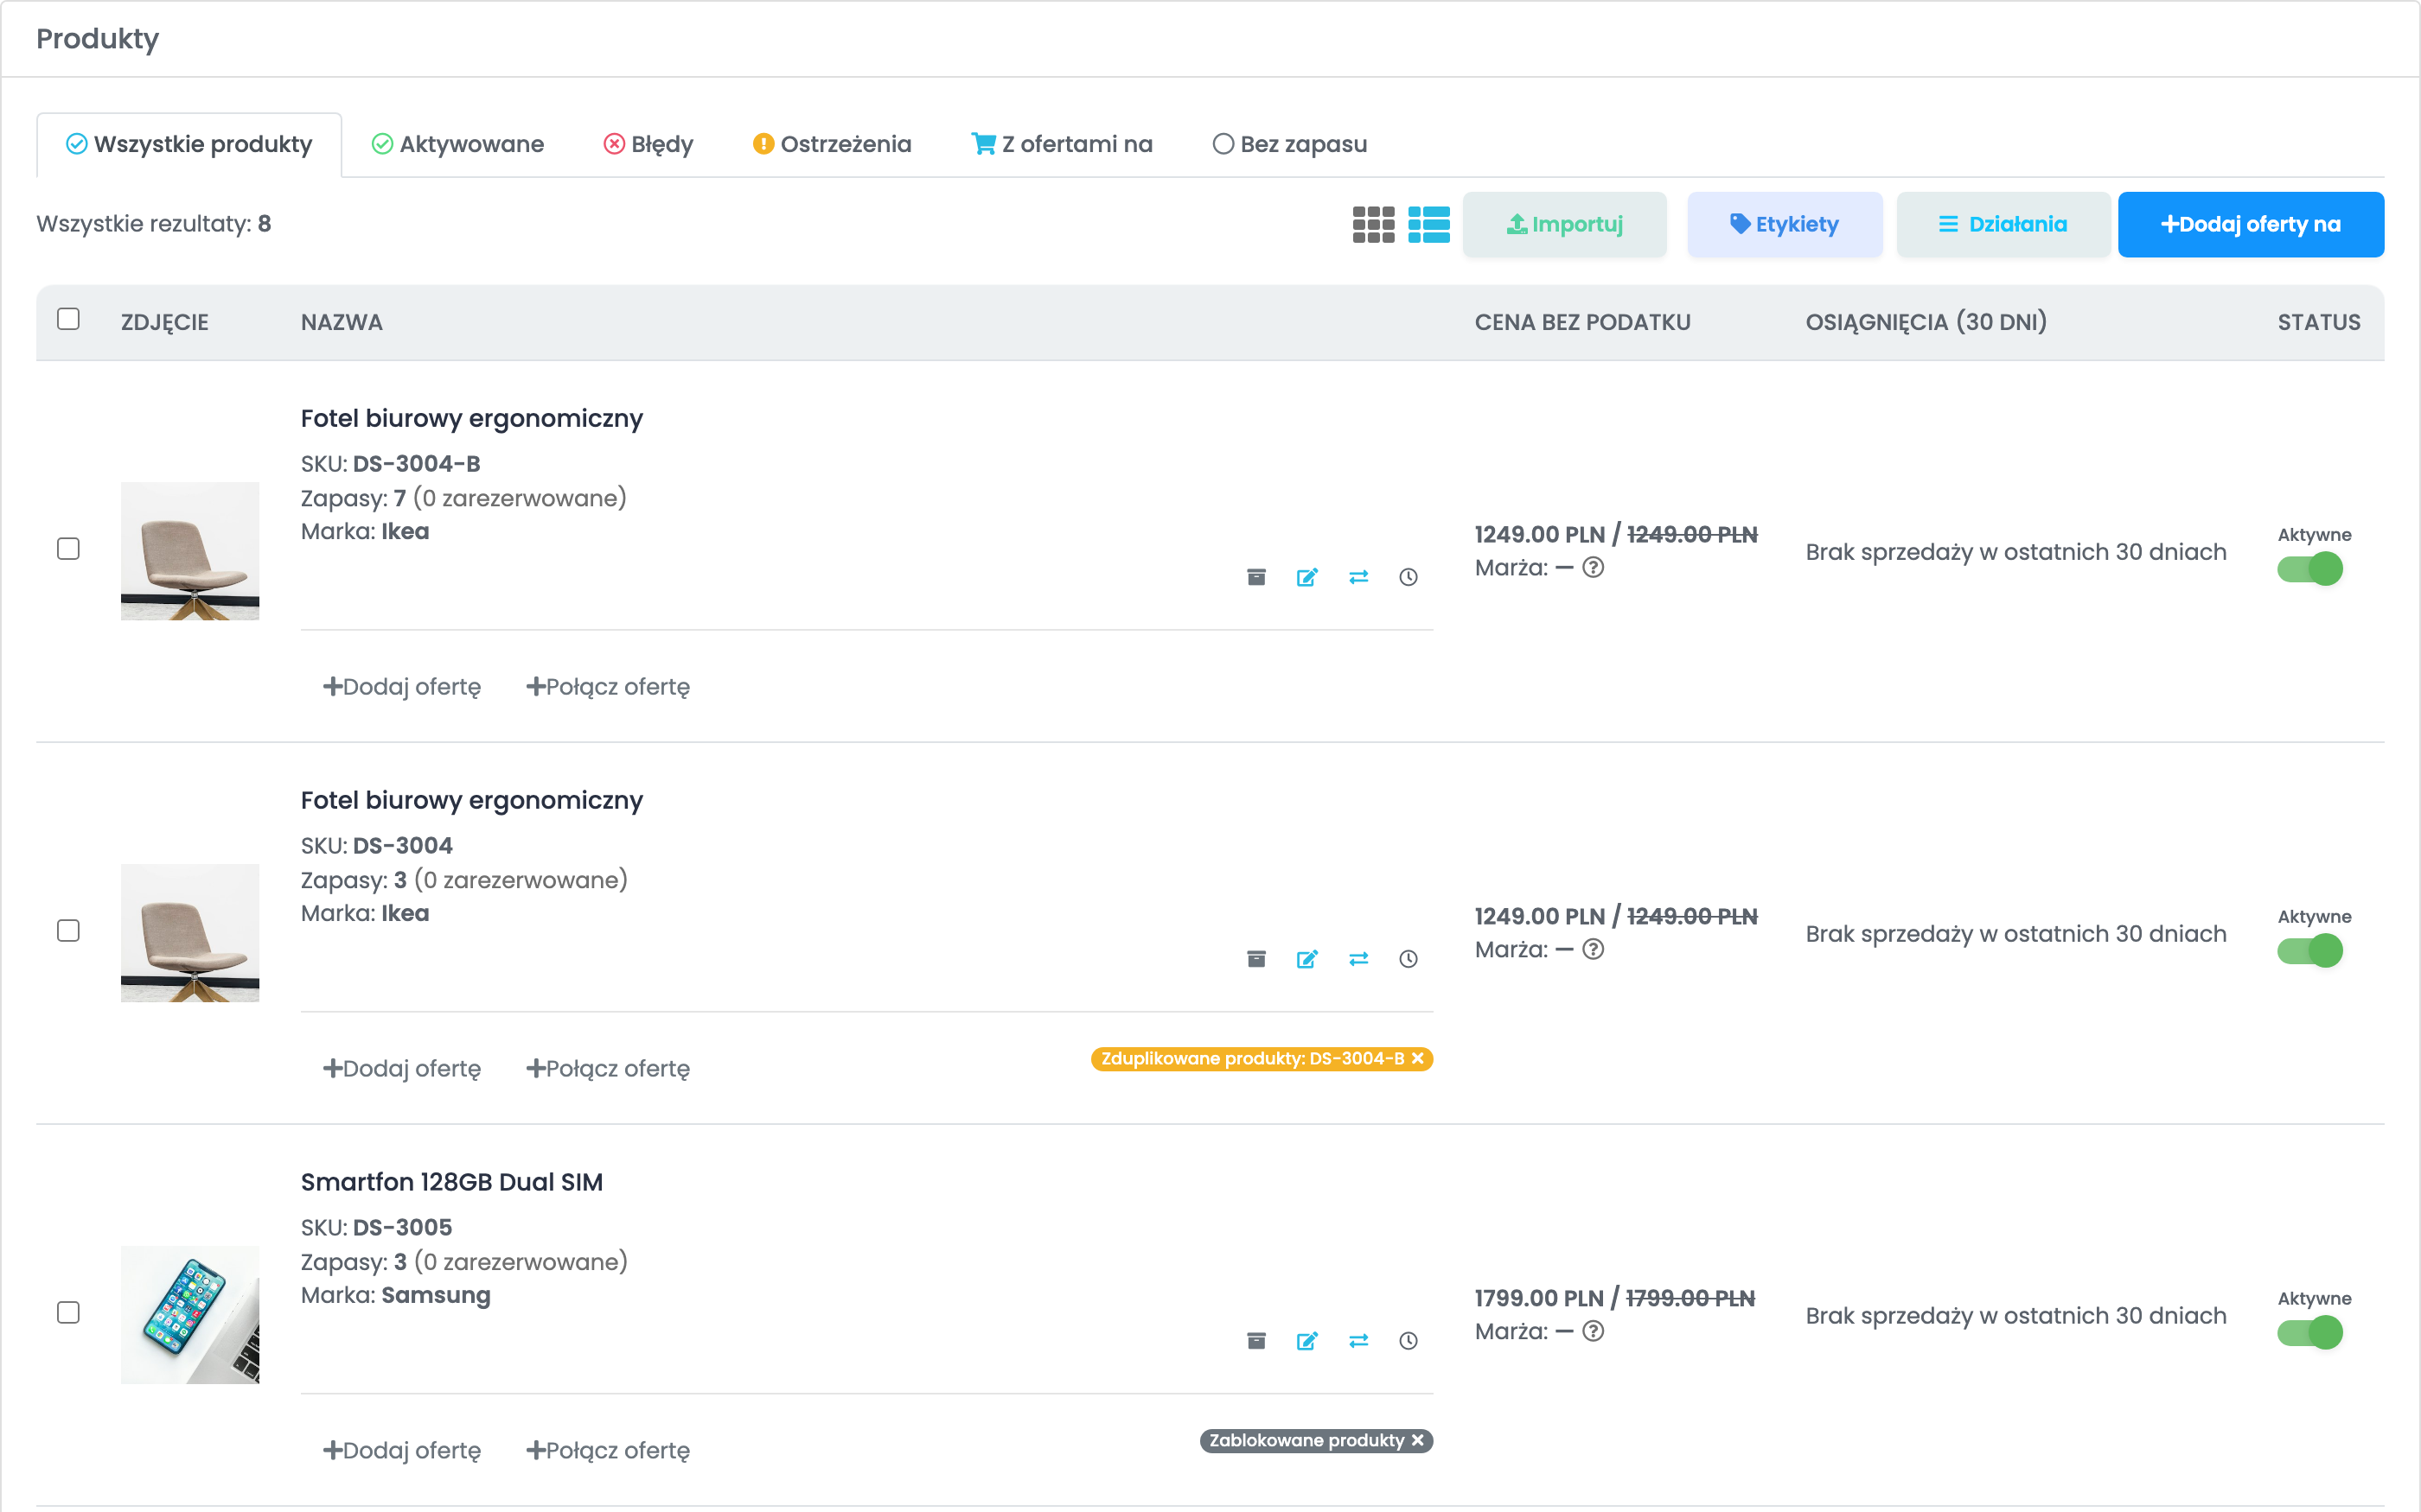Open the Smartfon product thumbnail image
The height and width of the screenshot is (1512, 2421).
190,1315
